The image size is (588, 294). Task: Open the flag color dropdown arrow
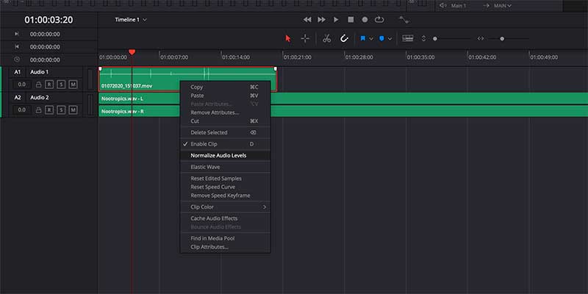[371, 39]
